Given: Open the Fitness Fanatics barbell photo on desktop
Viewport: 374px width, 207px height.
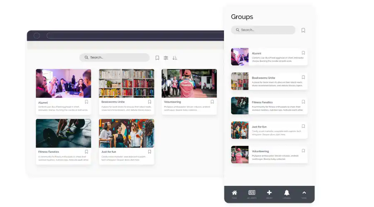Looking at the screenshot, I should [64, 133].
